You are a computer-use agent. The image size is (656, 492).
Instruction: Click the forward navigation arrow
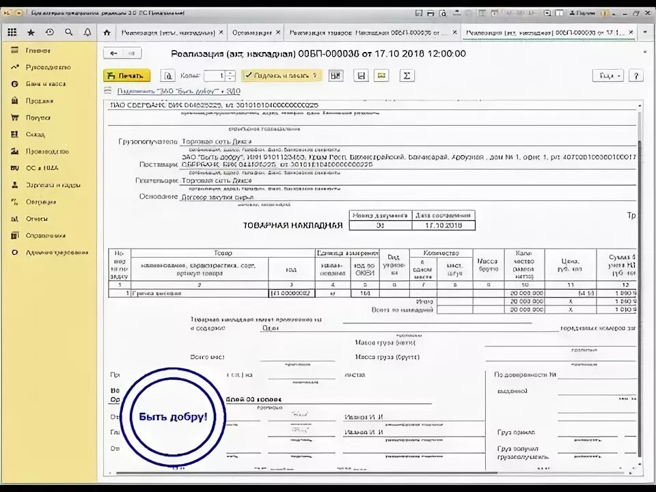point(132,53)
